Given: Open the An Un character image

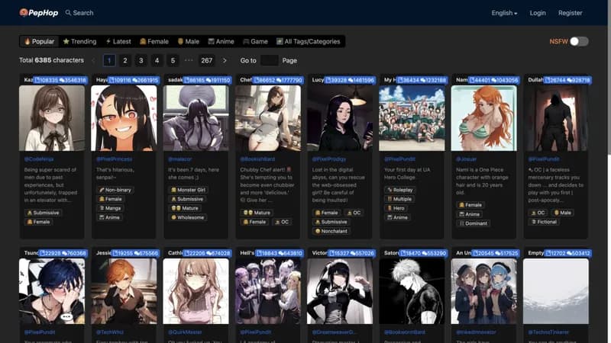Looking at the screenshot, I should 484,292.
